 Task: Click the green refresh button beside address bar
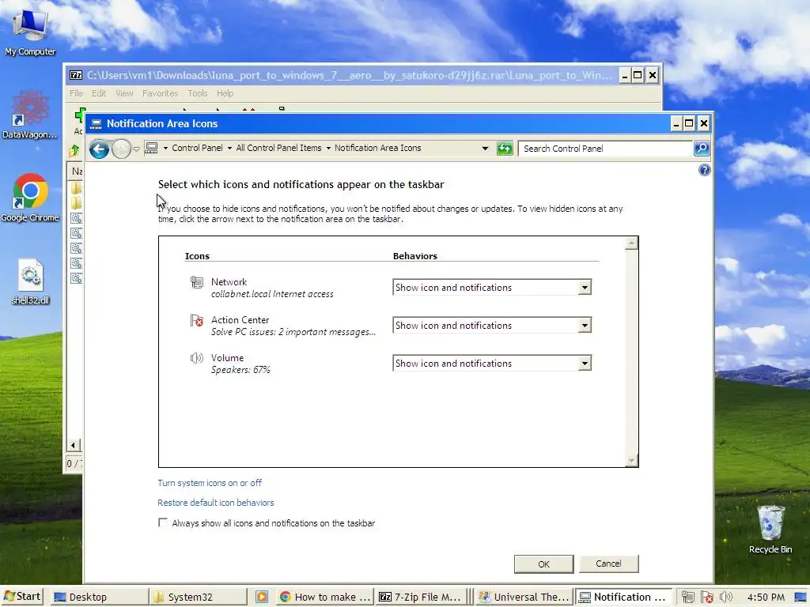505,149
